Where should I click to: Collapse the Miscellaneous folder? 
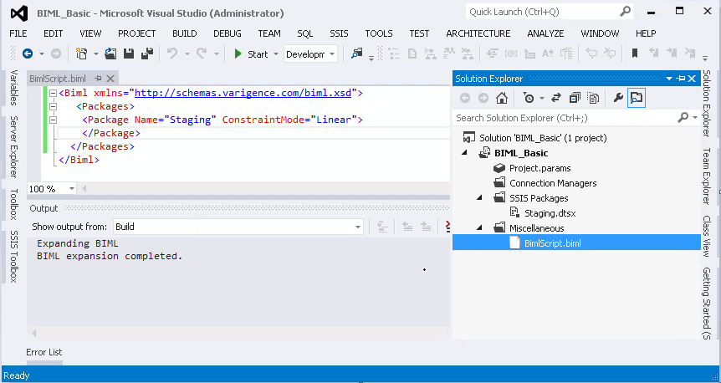tap(479, 227)
